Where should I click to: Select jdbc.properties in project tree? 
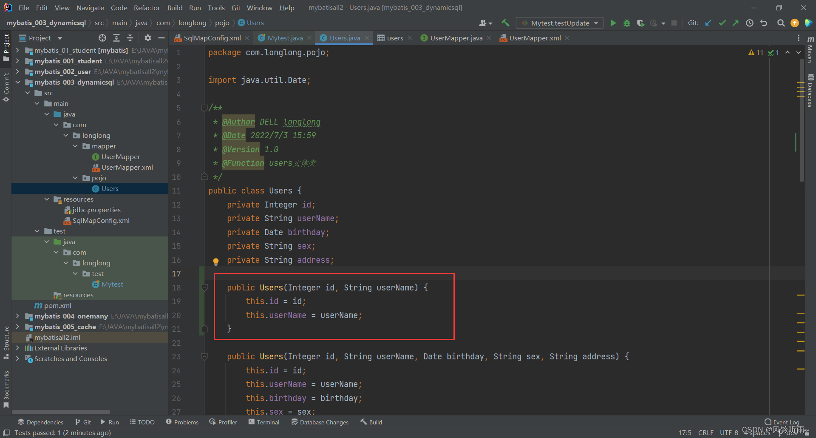click(x=96, y=210)
